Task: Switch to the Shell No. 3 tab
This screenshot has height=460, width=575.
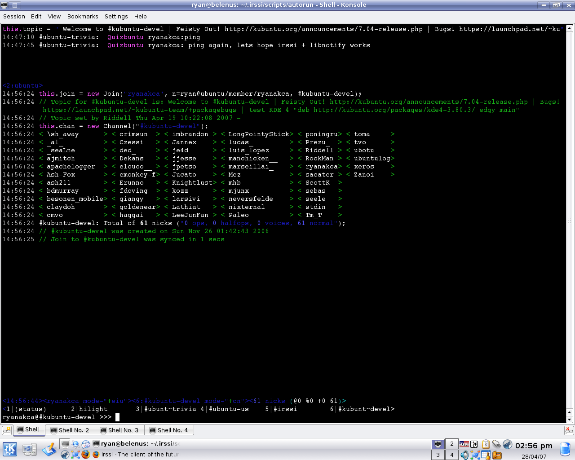Action: tap(119, 430)
